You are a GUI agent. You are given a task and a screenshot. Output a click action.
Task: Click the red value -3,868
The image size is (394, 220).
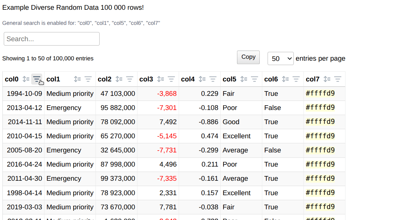click(167, 93)
